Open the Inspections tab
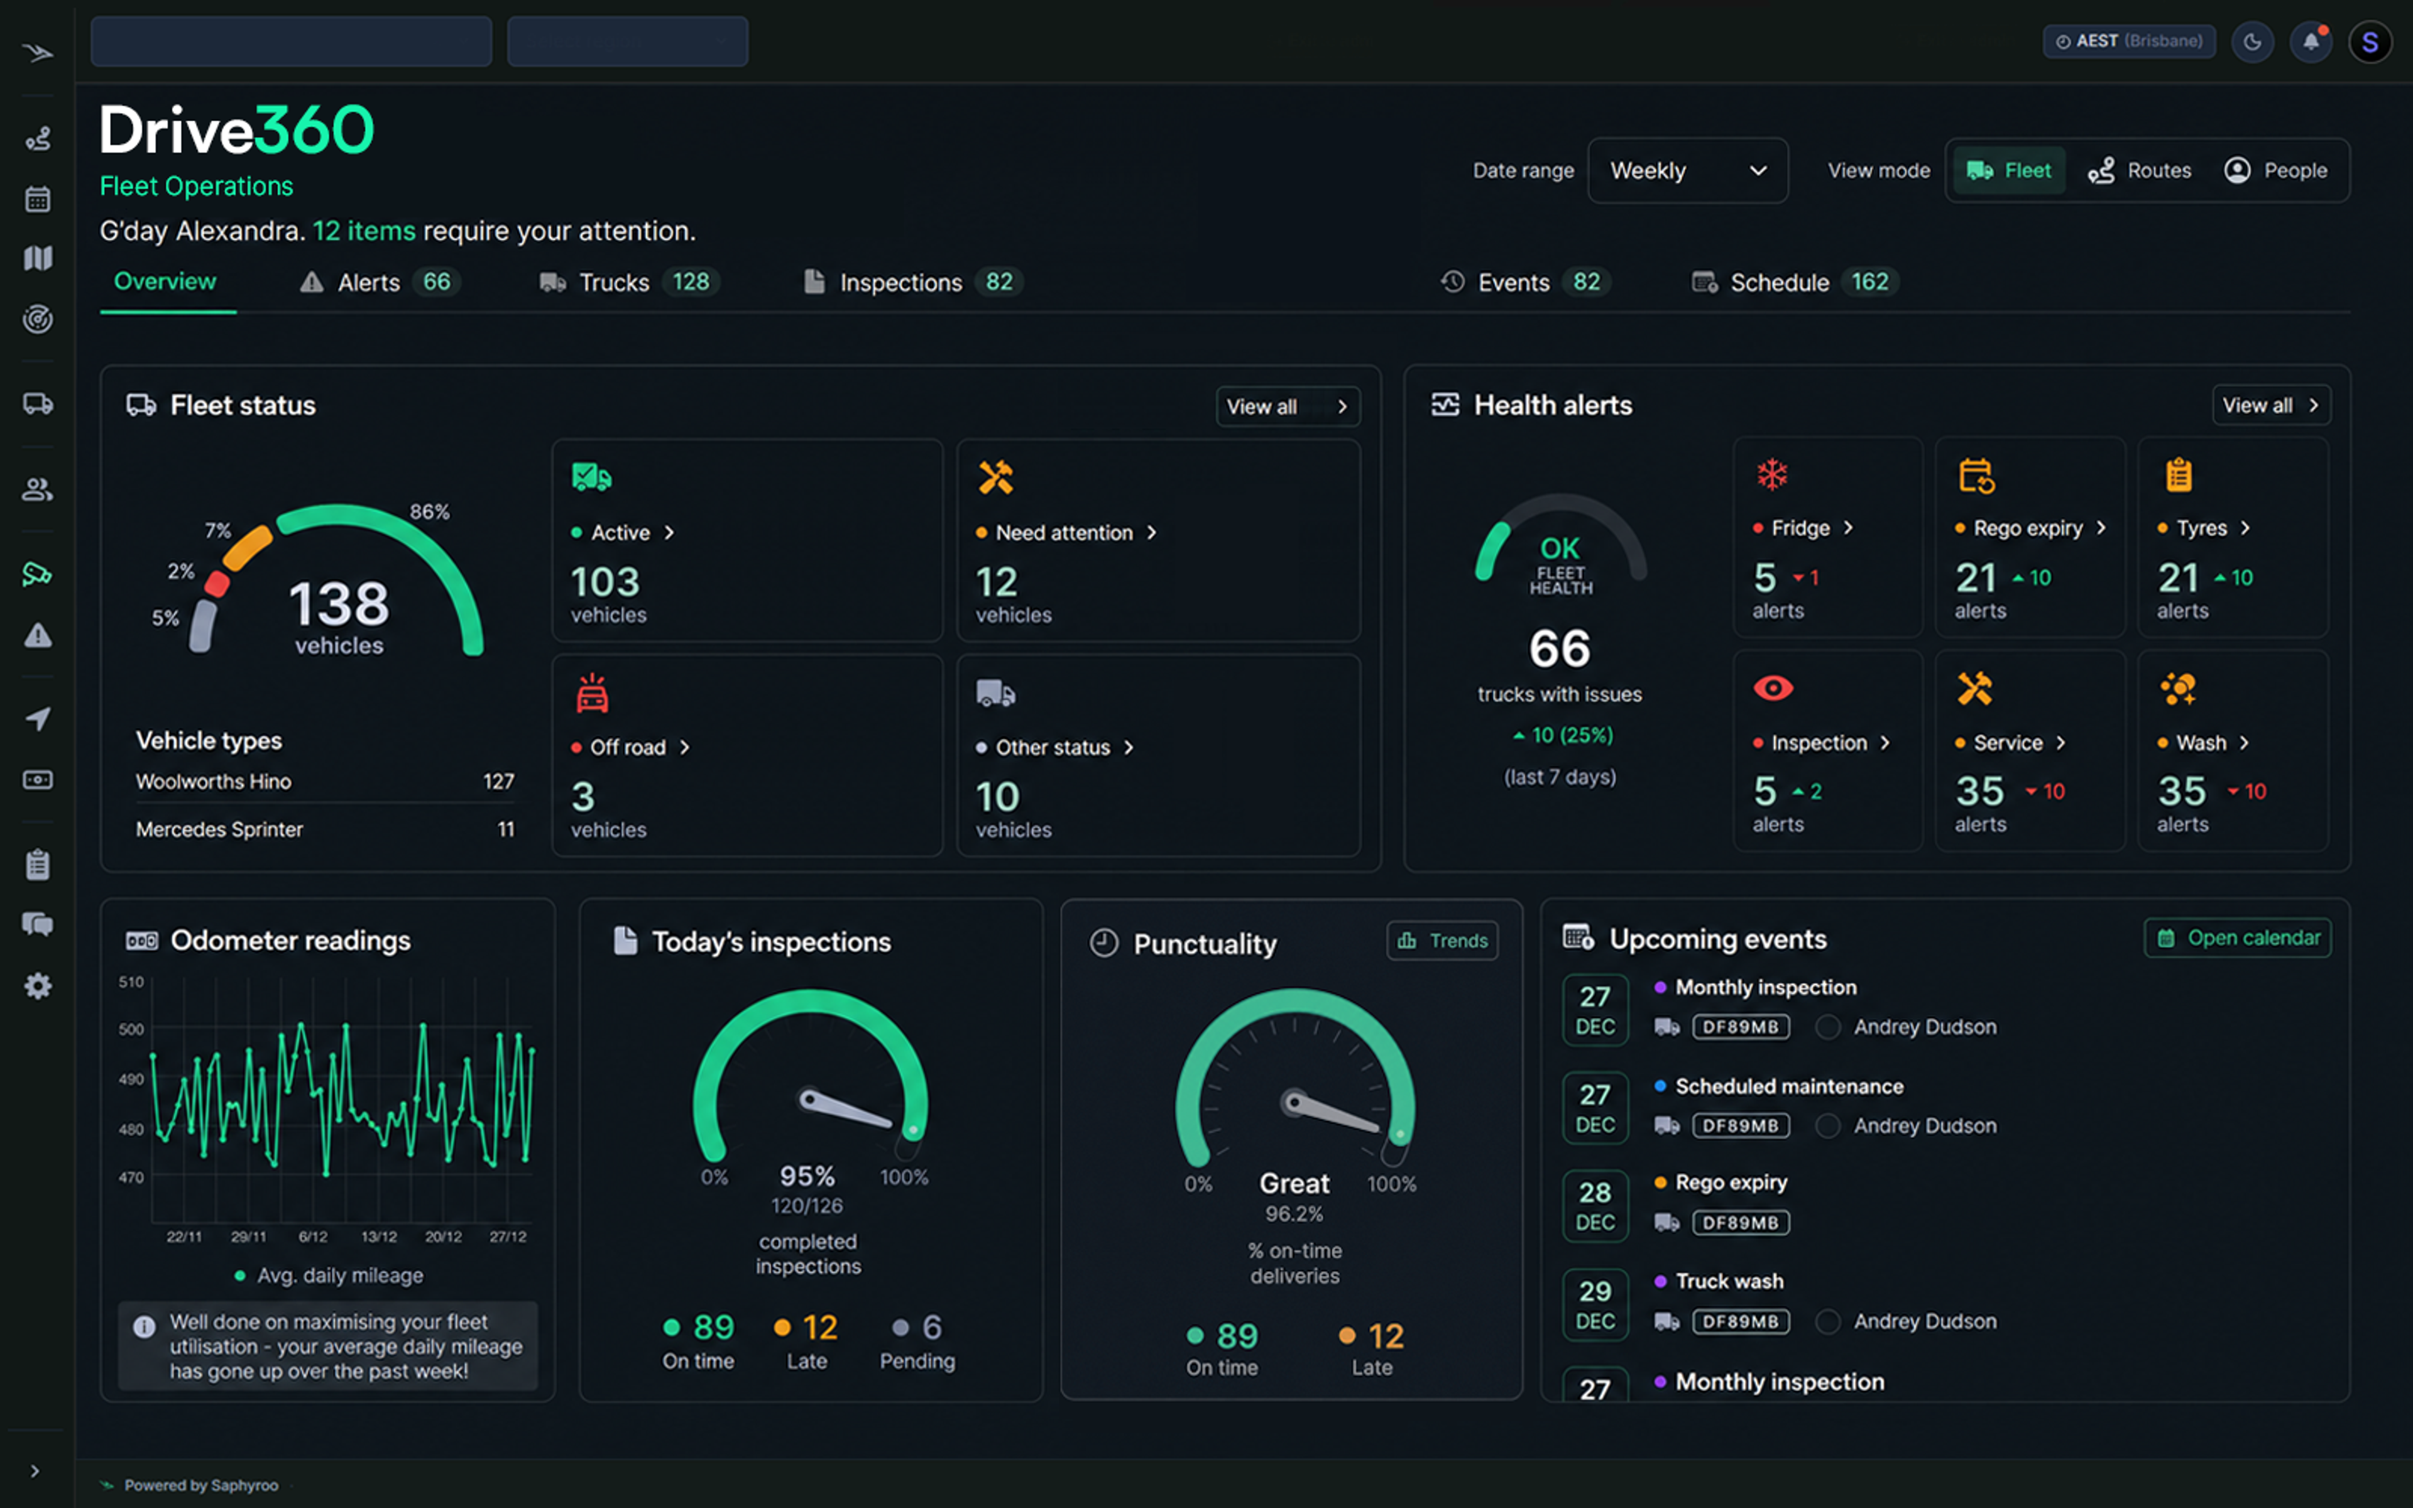This screenshot has height=1508, width=2413. click(x=913, y=282)
